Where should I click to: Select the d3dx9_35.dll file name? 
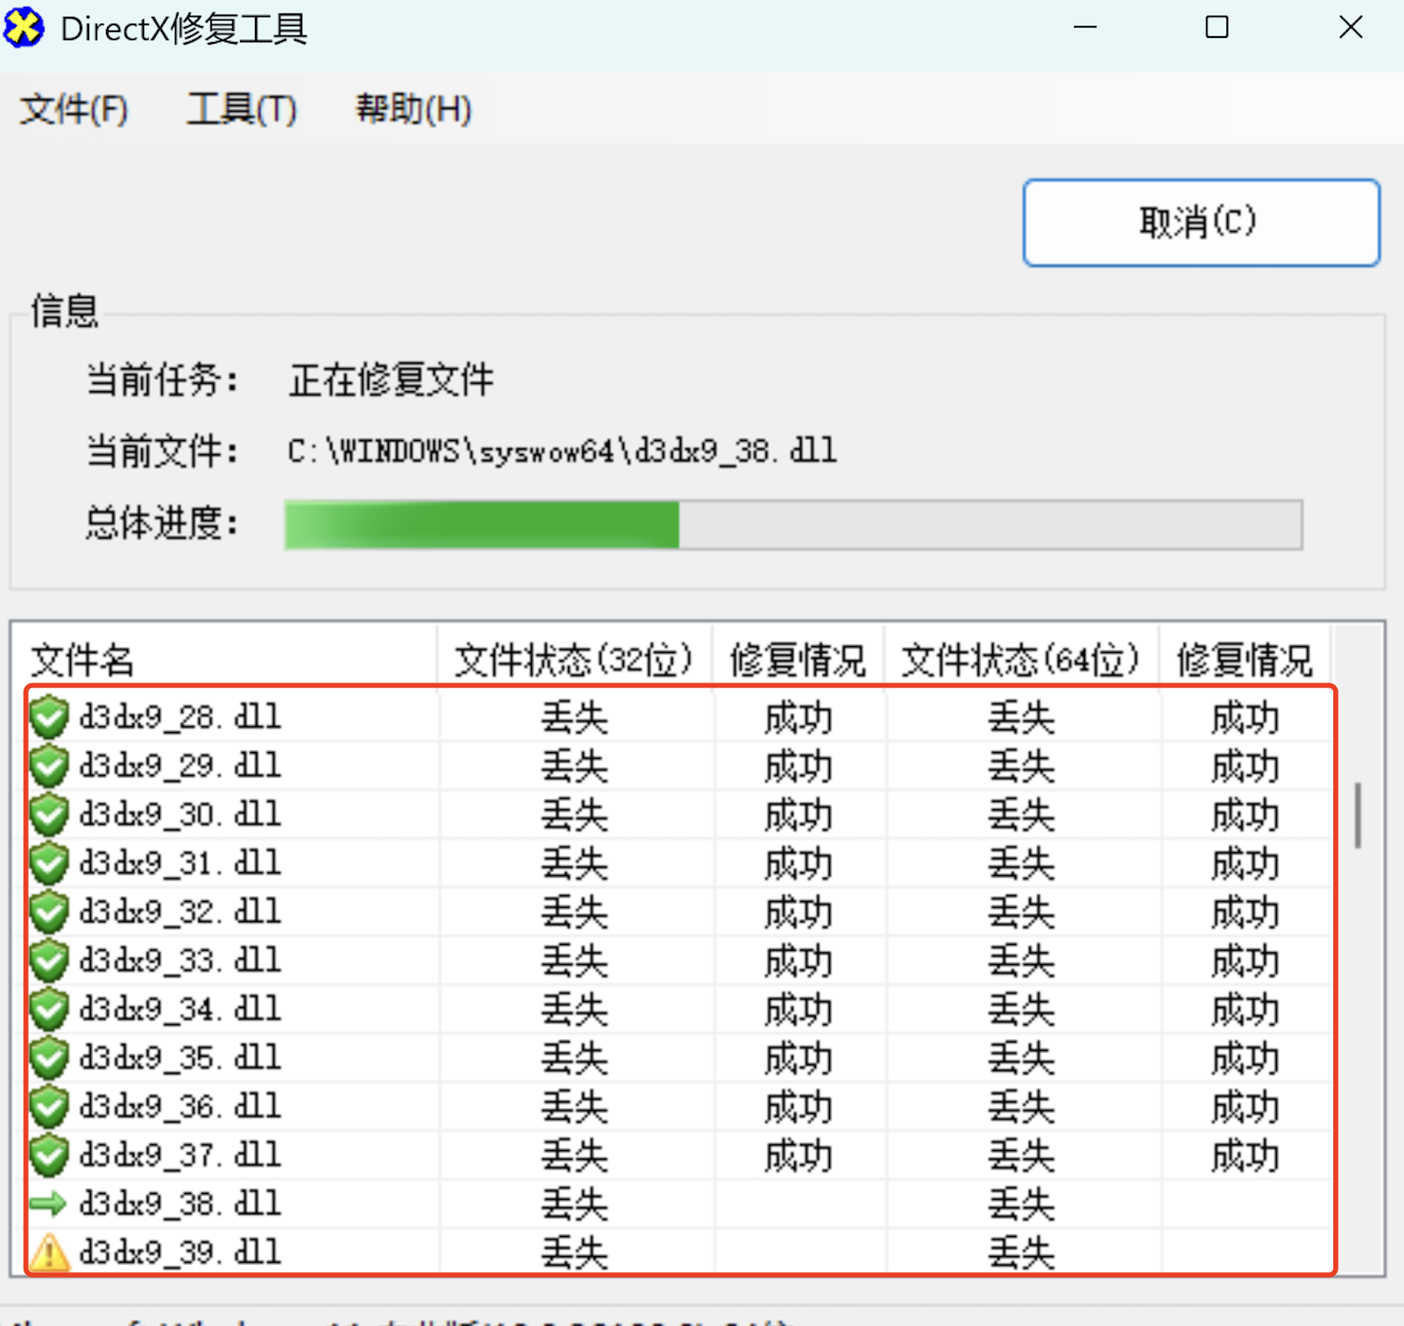180,1058
